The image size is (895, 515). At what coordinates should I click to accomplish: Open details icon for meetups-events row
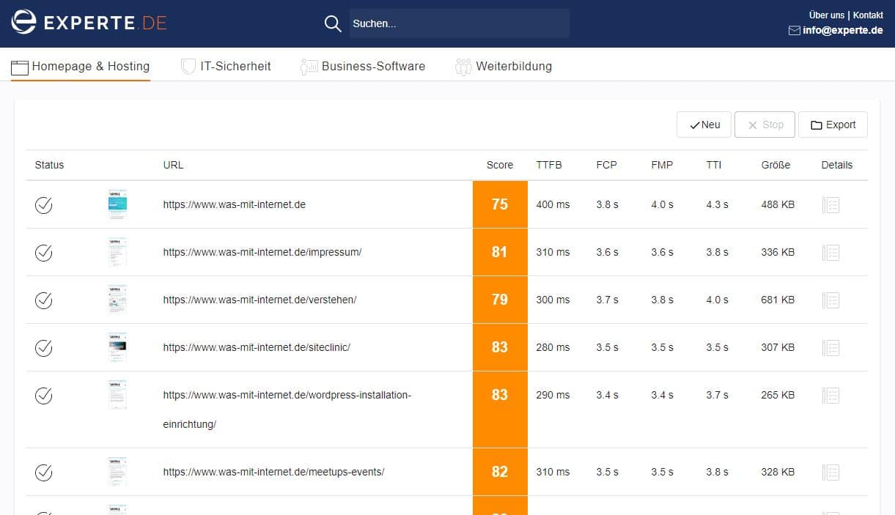pyautogui.click(x=830, y=472)
